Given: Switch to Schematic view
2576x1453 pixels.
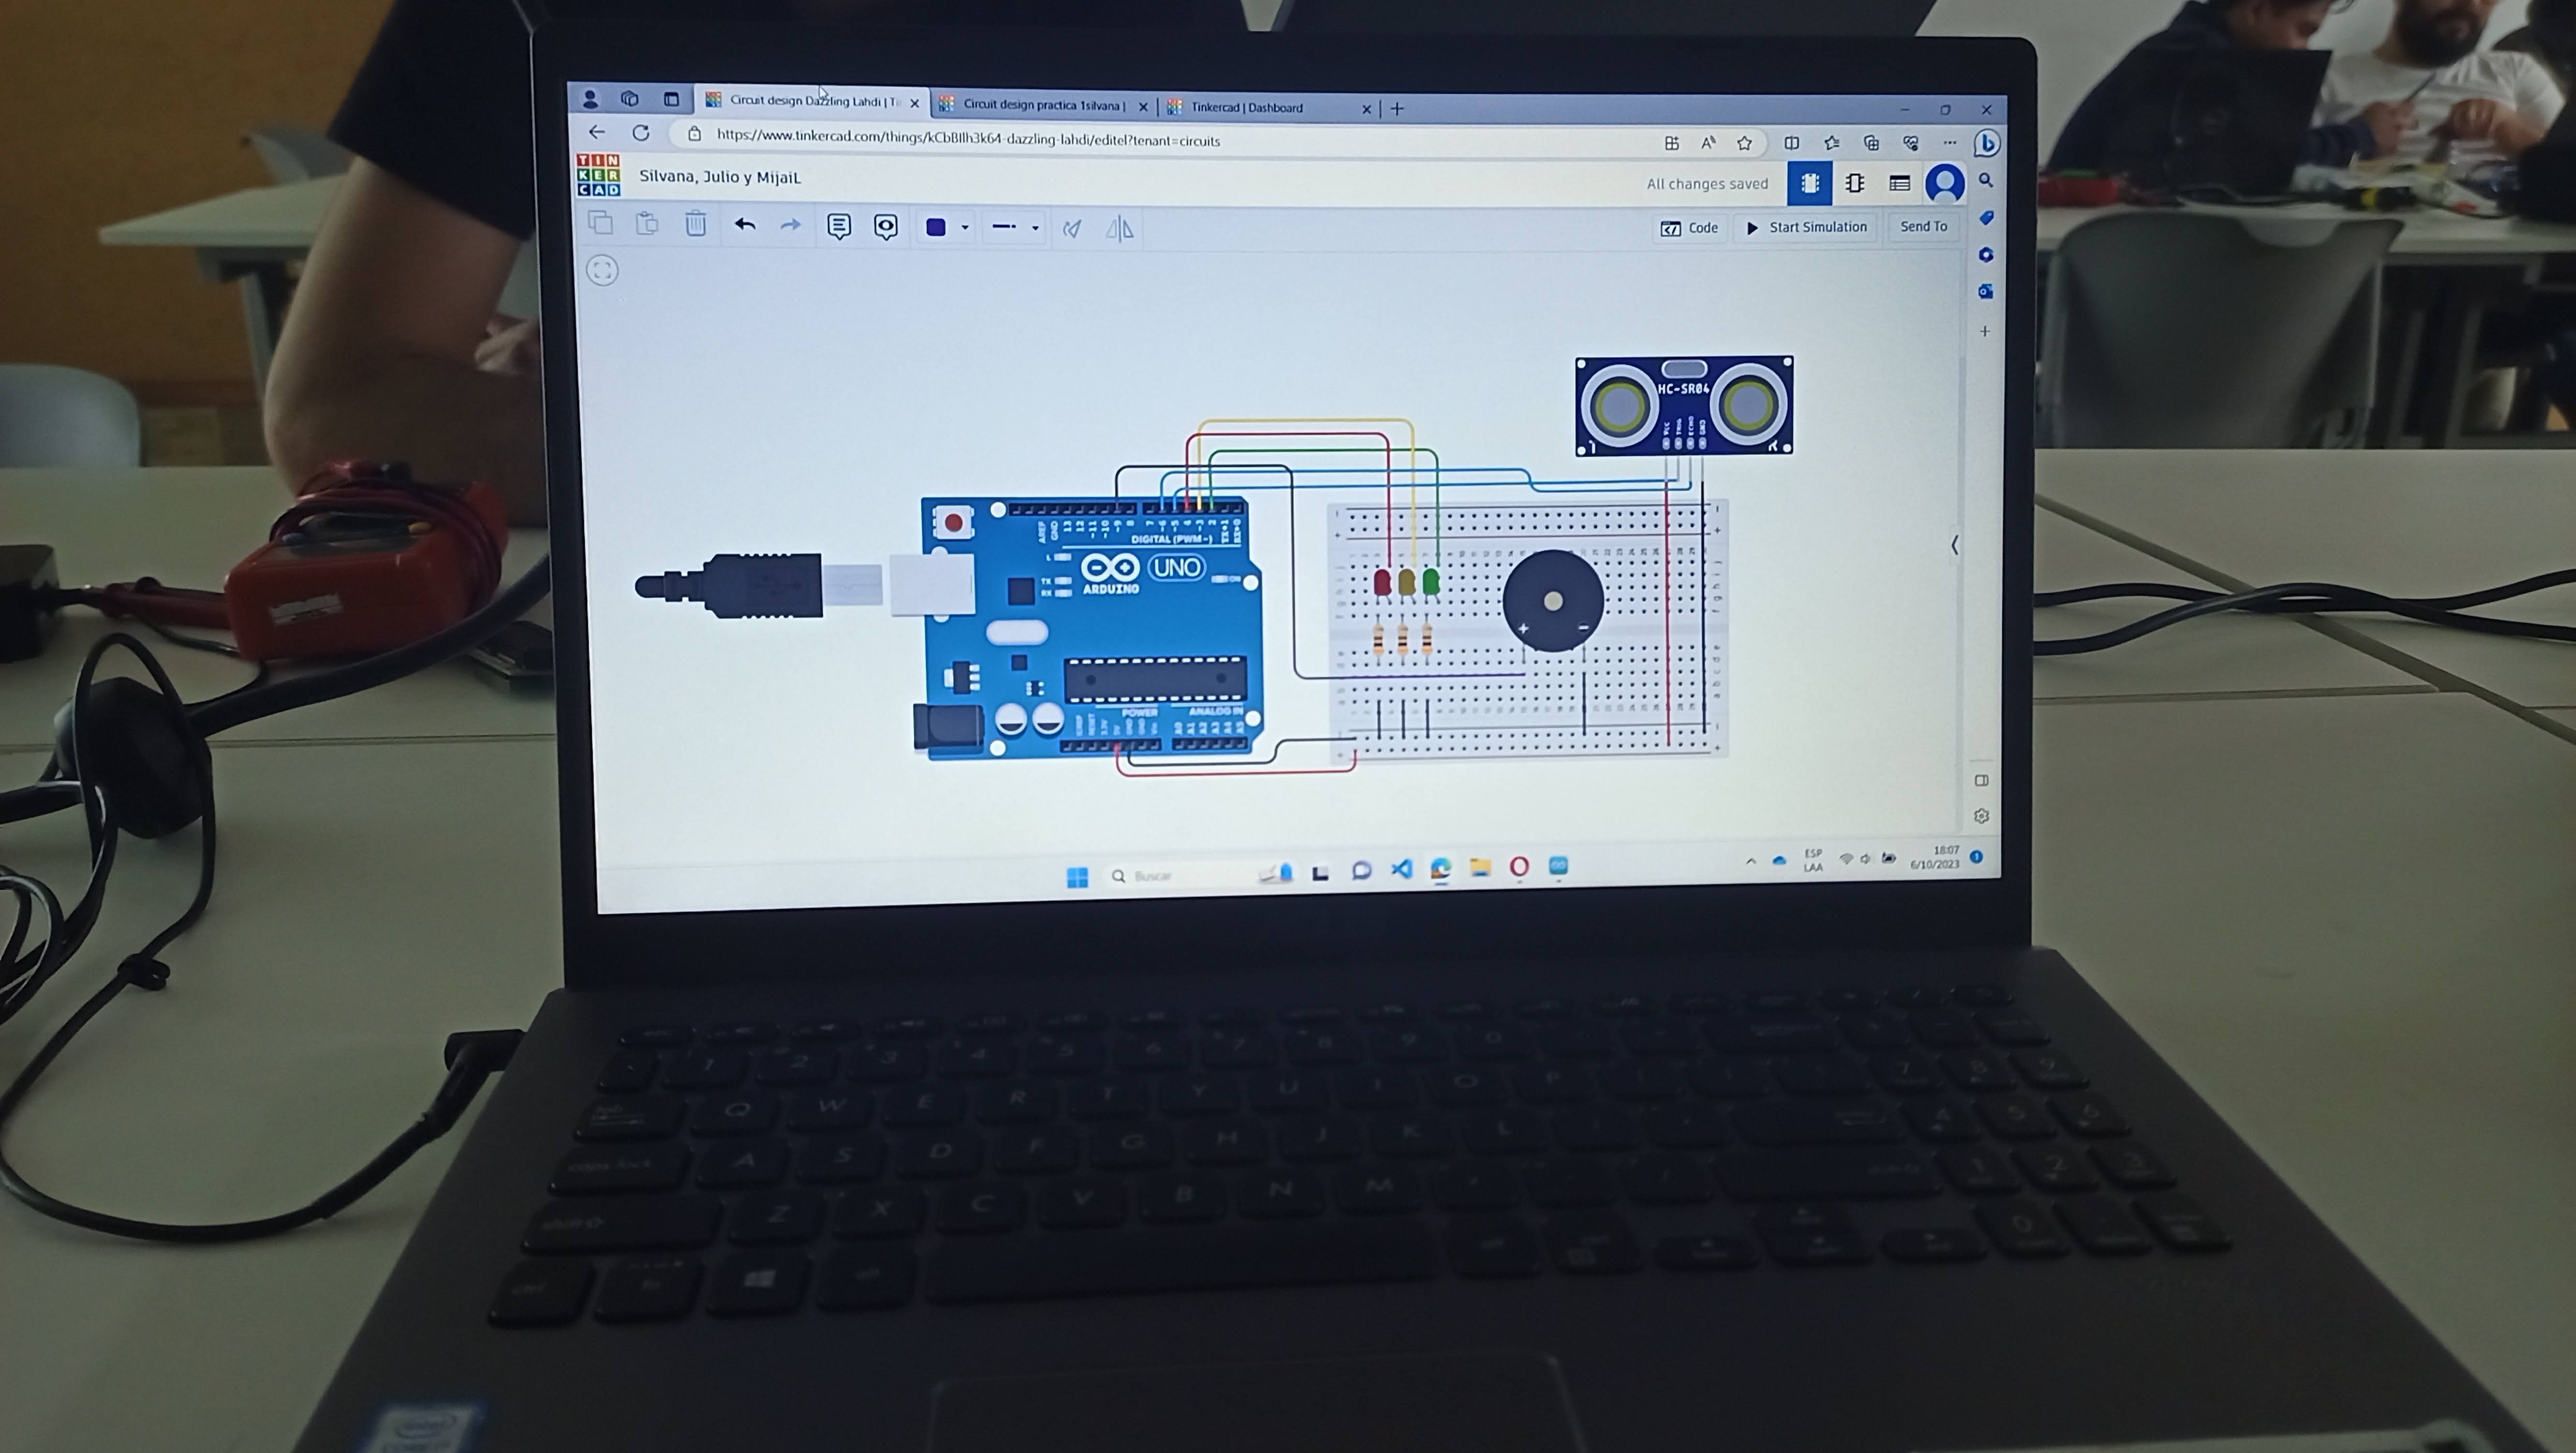Looking at the screenshot, I should [1855, 183].
